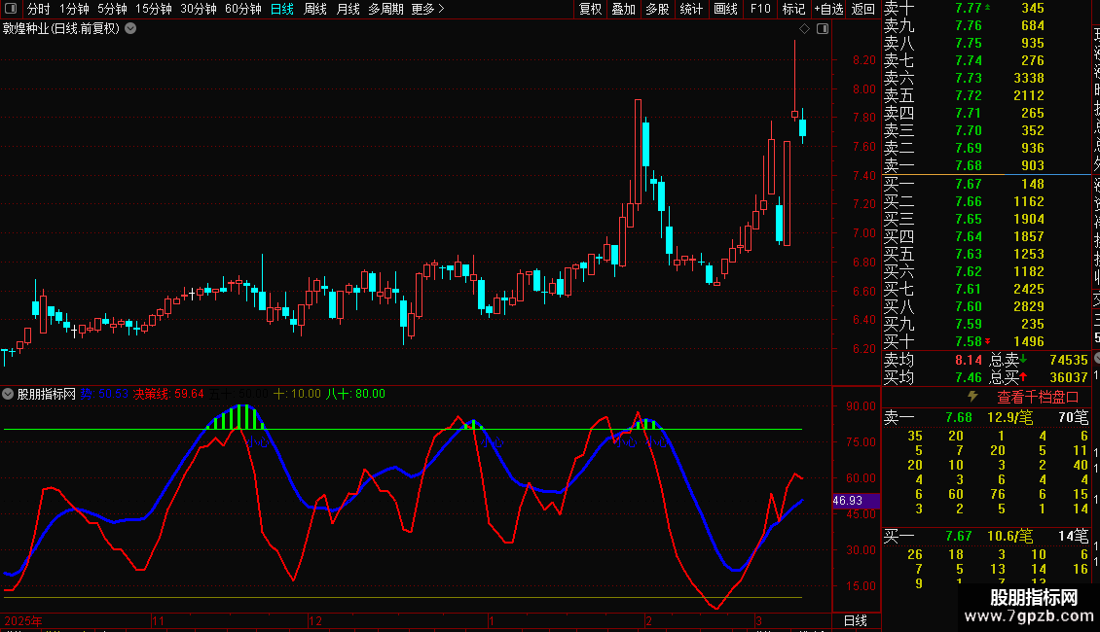This screenshot has width=1100, height=632.
Task: Add stock via the +自选 button
Action: [x=828, y=9]
